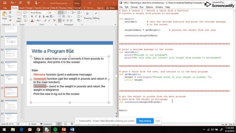Click the Copy icon in Clipboard group
Viewport: 236px width, 133px height.
pos(10,16)
